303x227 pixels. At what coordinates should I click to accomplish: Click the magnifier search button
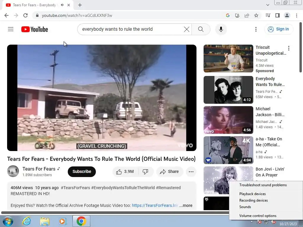coord(201,29)
